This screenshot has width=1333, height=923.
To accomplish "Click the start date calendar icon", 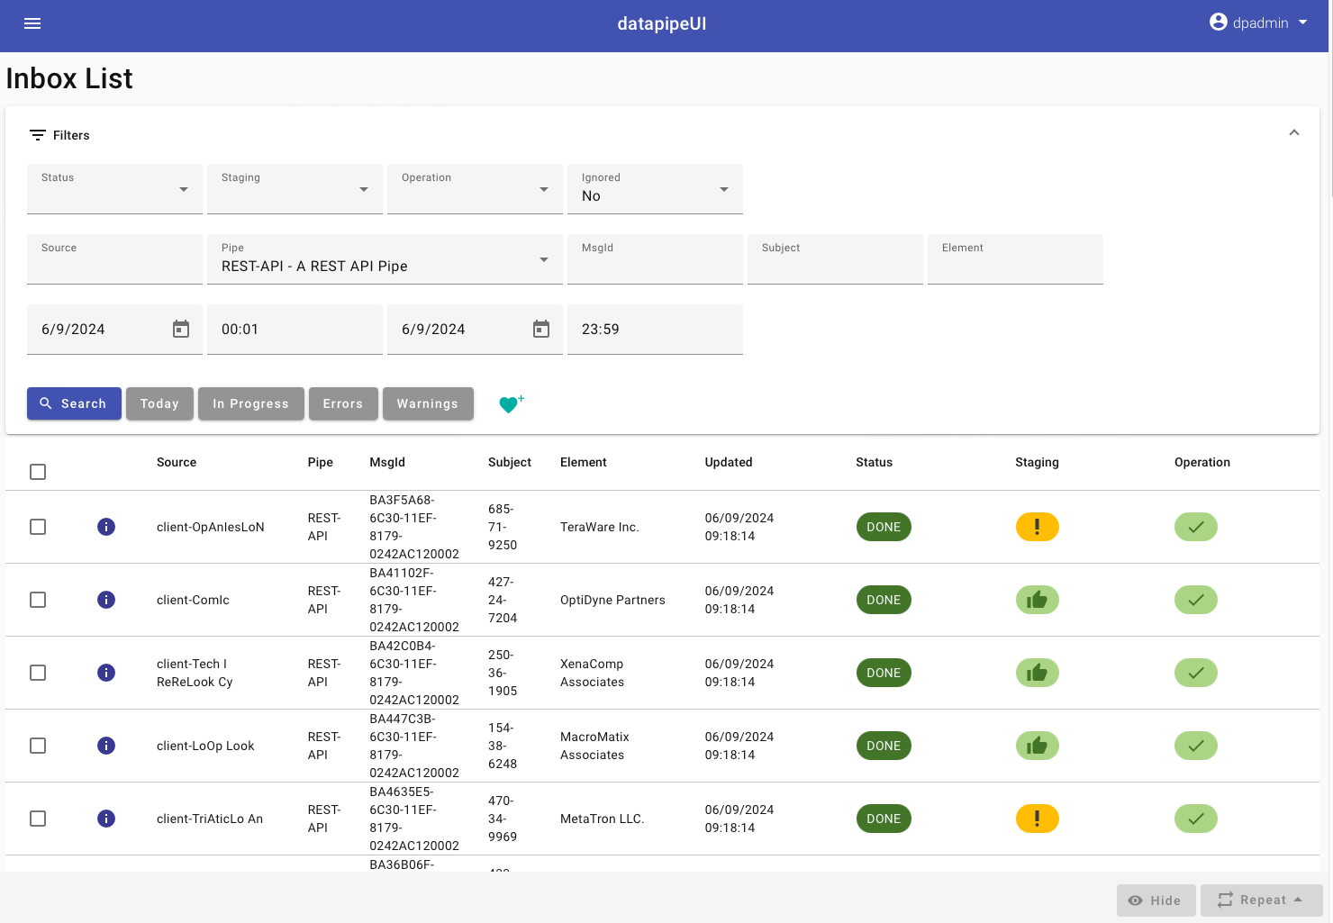I will pos(181,330).
